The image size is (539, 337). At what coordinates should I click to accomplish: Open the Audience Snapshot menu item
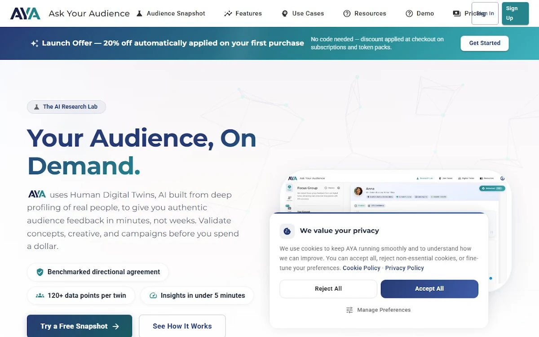point(171,13)
